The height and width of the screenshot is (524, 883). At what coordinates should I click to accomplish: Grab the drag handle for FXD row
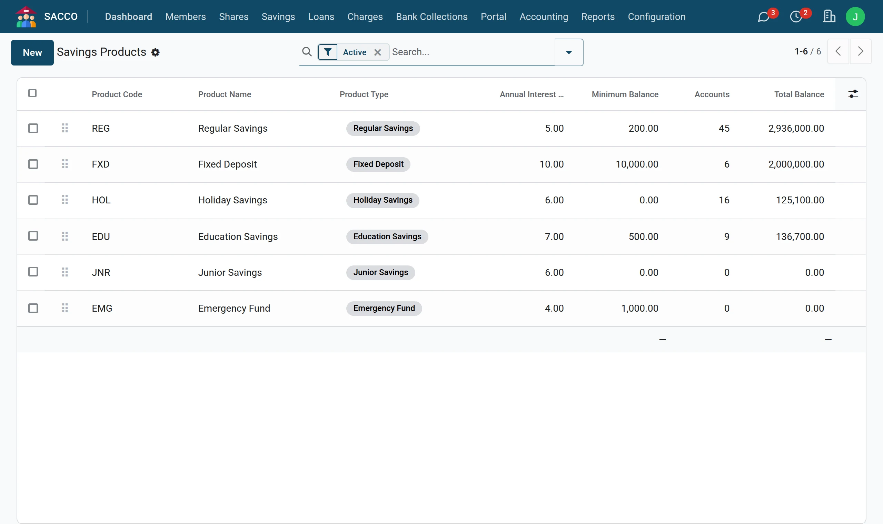[x=65, y=164]
